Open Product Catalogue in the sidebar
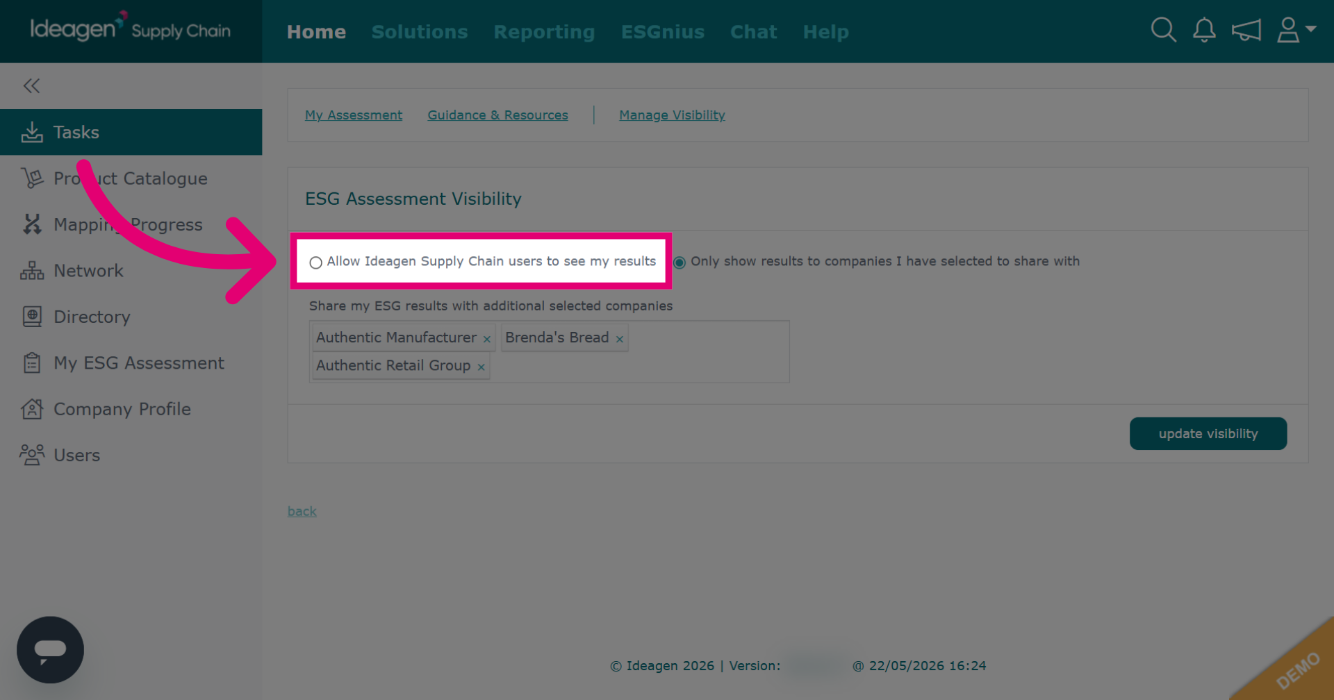The width and height of the screenshot is (1334, 700). [131, 178]
